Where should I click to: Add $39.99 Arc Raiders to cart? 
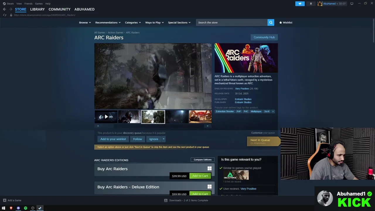200,176
